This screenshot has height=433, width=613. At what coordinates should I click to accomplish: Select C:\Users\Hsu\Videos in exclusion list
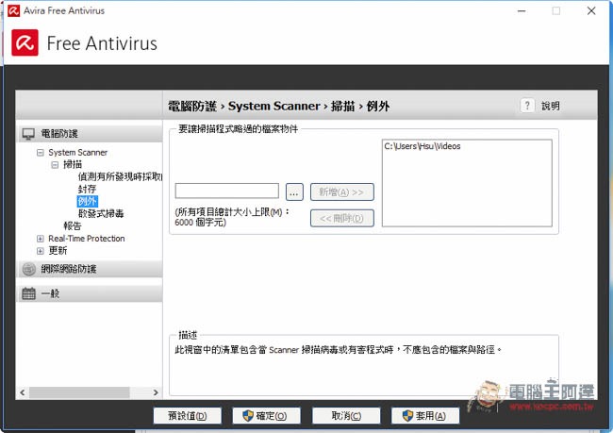[x=422, y=146]
